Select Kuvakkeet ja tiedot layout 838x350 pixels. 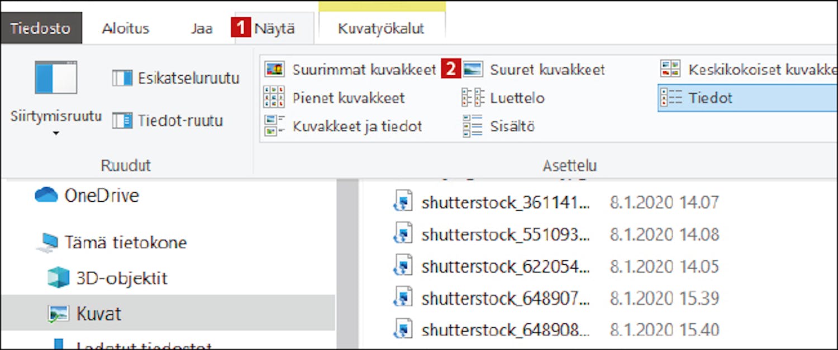pos(342,127)
